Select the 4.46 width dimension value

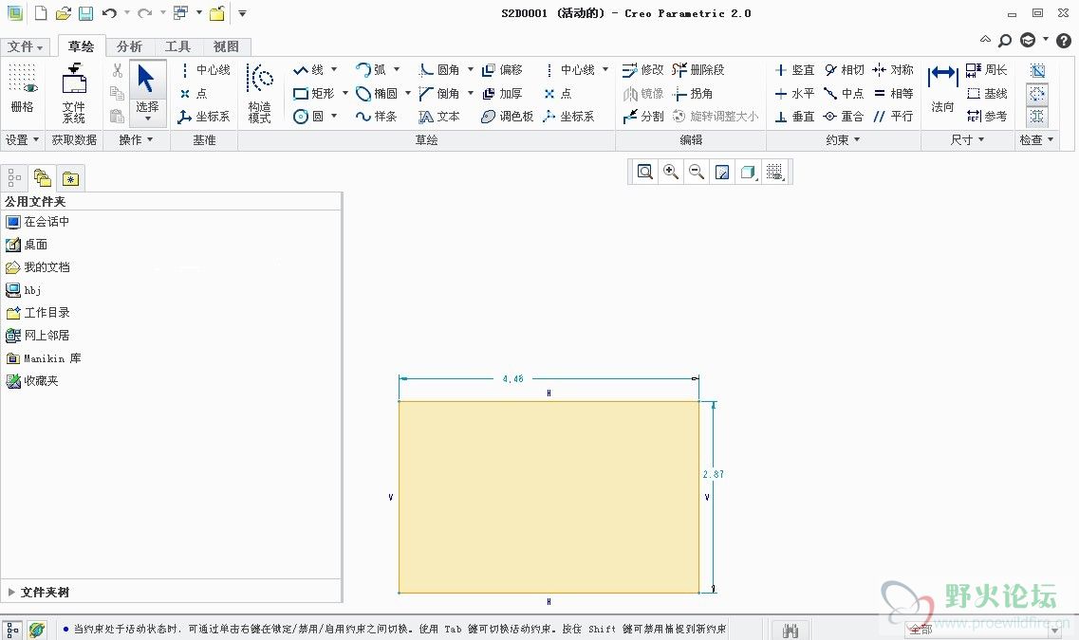tap(512, 378)
